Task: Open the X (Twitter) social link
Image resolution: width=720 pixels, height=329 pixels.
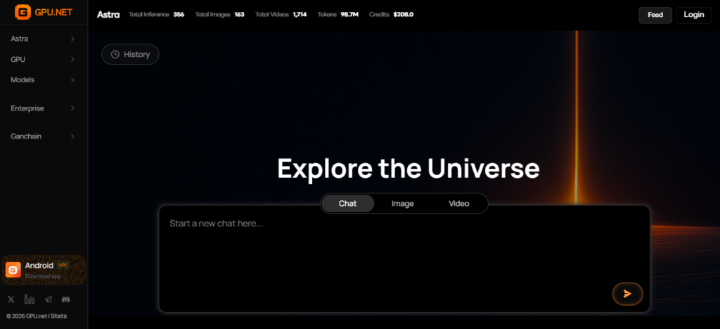Action: tap(11, 300)
